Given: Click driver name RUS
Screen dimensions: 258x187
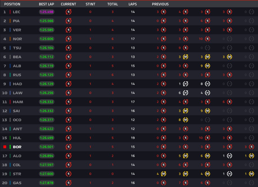Looking at the screenshot, I should (17, 75).
